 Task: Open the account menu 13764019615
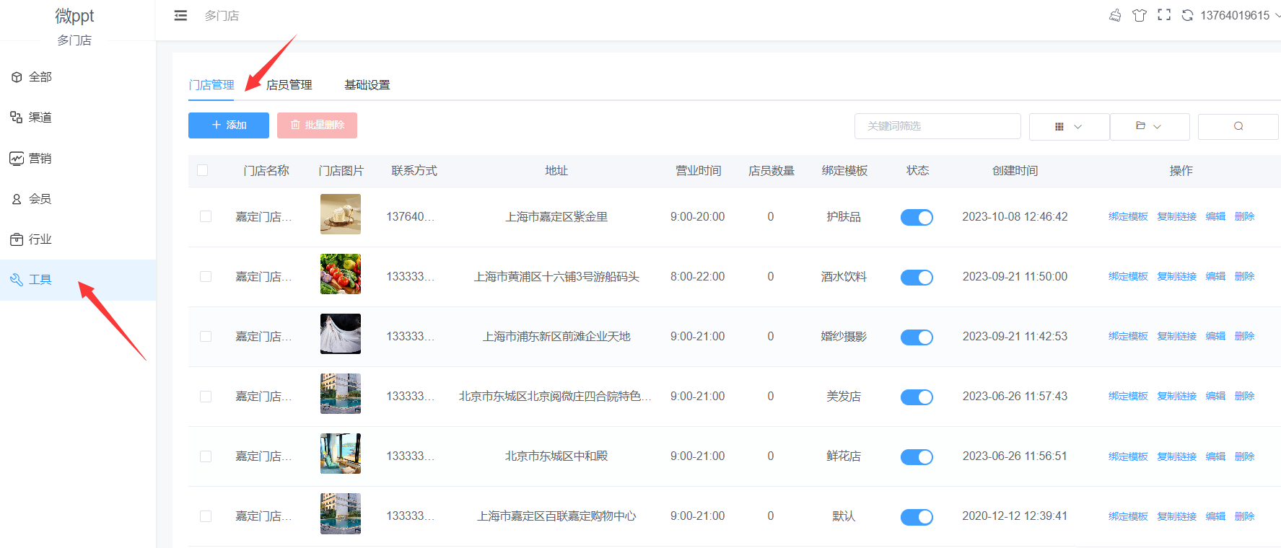(x=1239, y=15)
